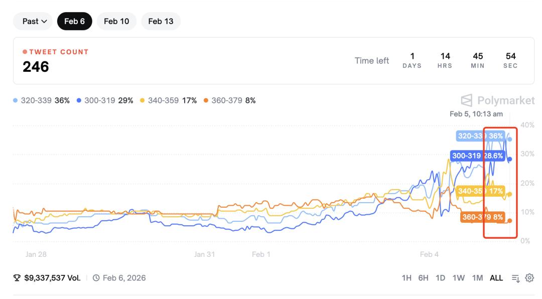
Task: Click the orange 360-379 legend dot
Action: 206,101
